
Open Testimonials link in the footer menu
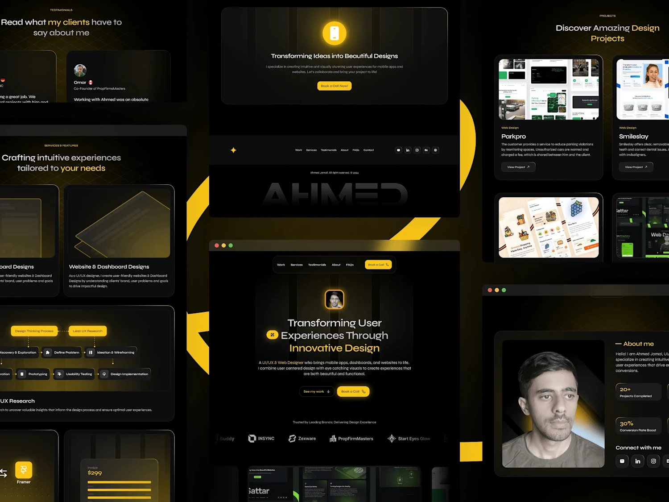point(329,150)
